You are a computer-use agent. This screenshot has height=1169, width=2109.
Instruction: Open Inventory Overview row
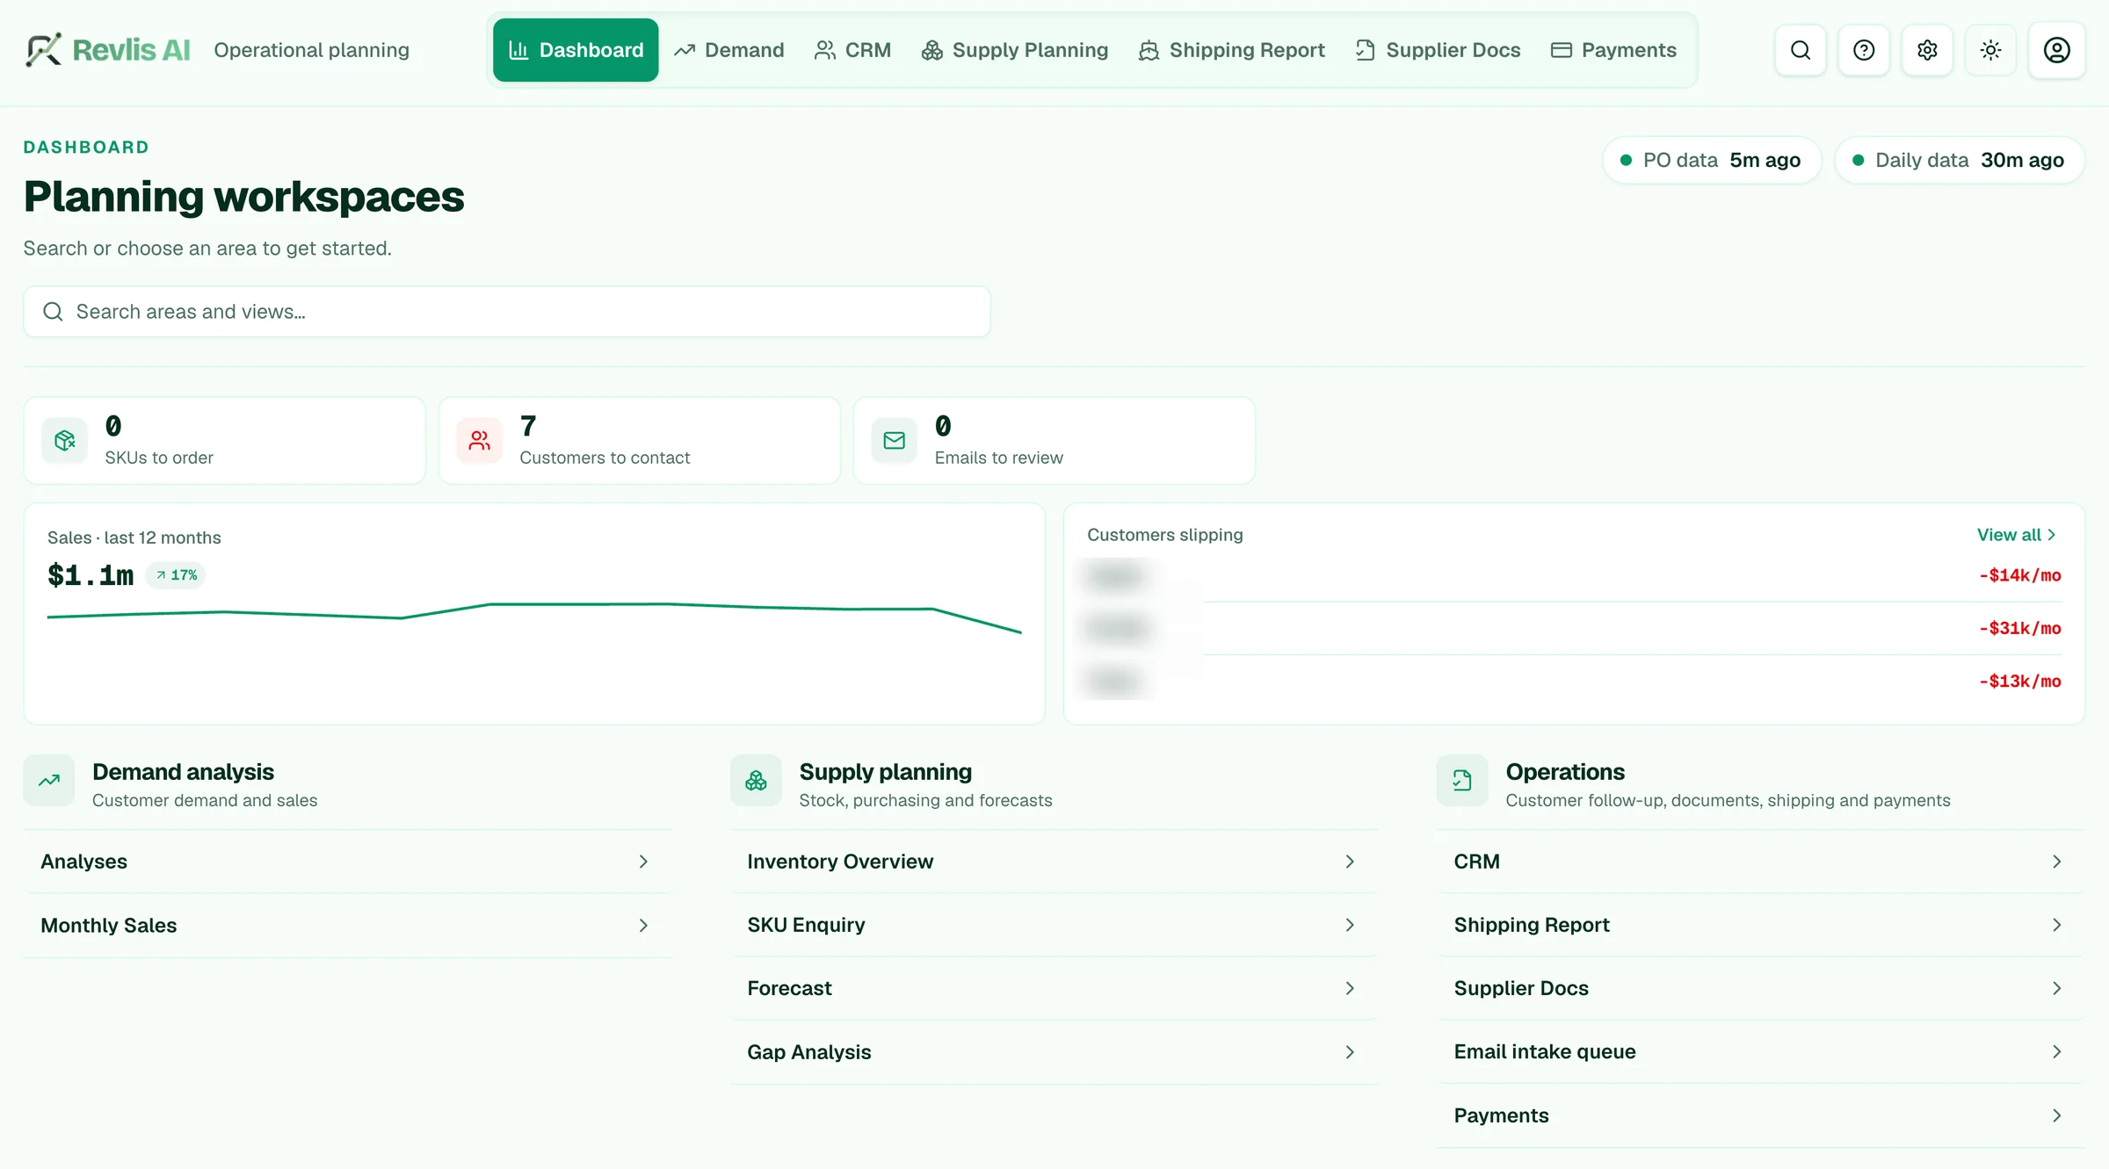pyautogui.click(x=1054, y=862)
